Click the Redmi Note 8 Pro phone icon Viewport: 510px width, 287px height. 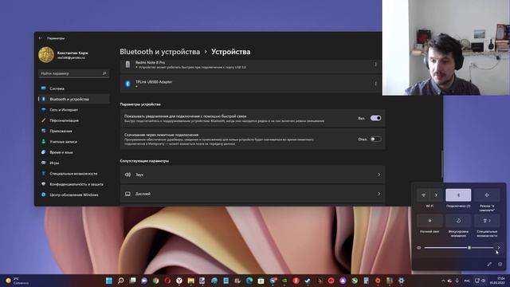coord(127,65)
